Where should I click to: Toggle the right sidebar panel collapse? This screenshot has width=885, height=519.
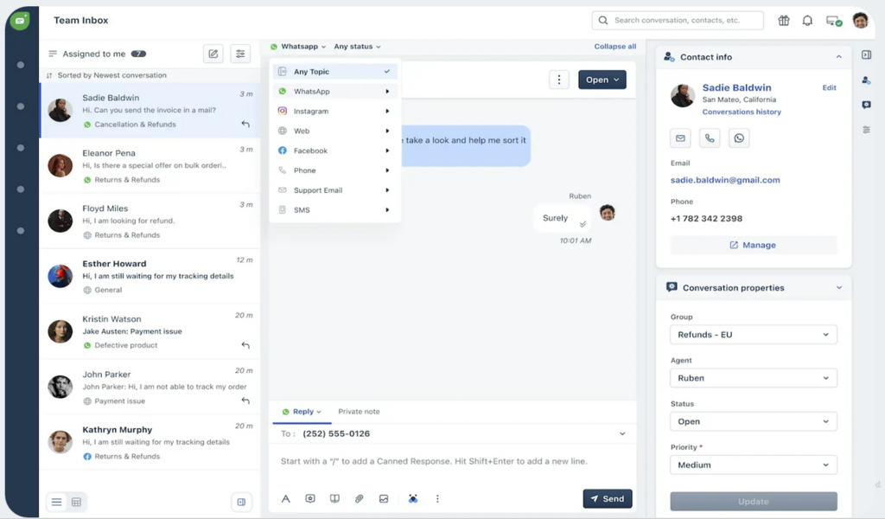866,55
